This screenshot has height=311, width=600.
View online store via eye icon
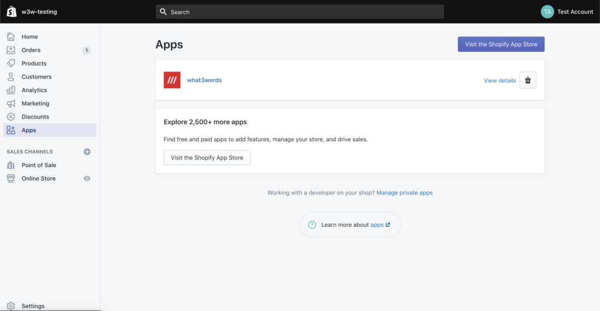click(87, 178)
